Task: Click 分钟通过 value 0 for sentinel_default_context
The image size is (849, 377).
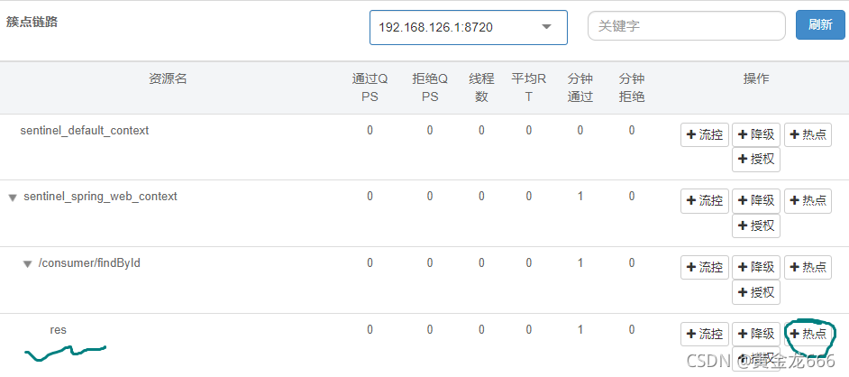Action: click(x=580, y=130)
